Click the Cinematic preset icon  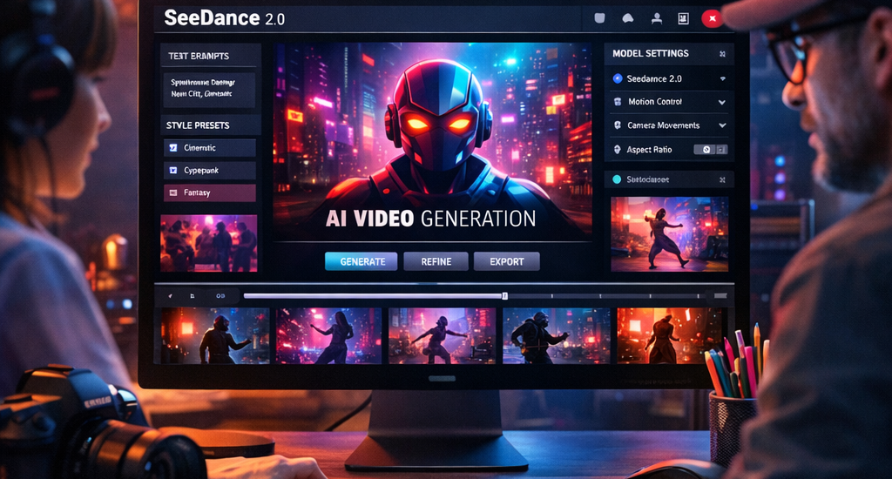[x=173, y=148]
